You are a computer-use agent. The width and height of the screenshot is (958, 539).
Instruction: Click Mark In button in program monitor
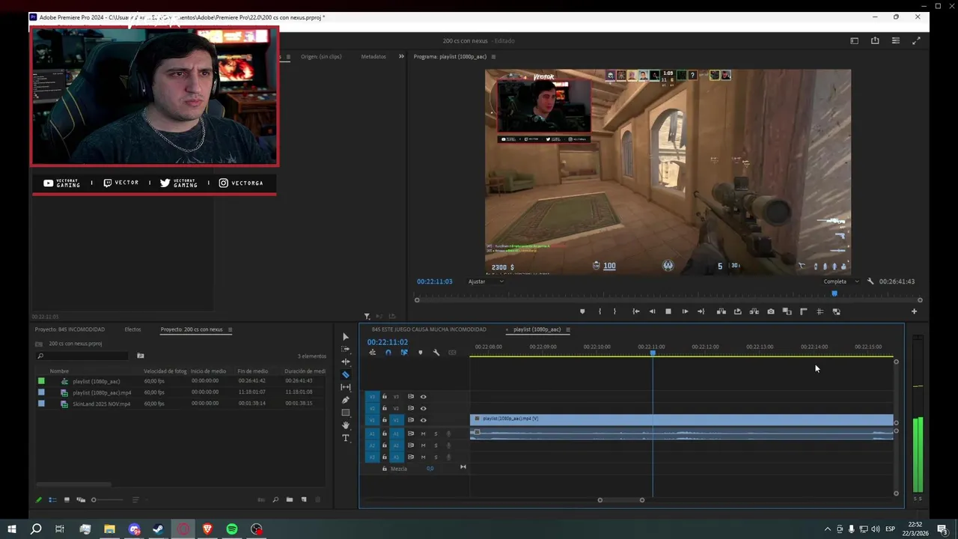(x=599, y=311)
